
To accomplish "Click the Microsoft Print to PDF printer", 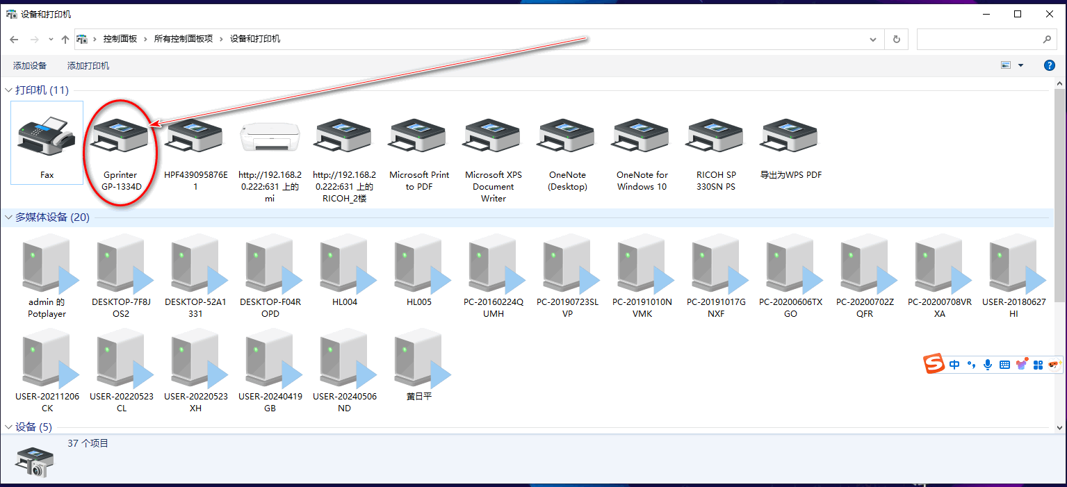I will [x=418, y=136].
